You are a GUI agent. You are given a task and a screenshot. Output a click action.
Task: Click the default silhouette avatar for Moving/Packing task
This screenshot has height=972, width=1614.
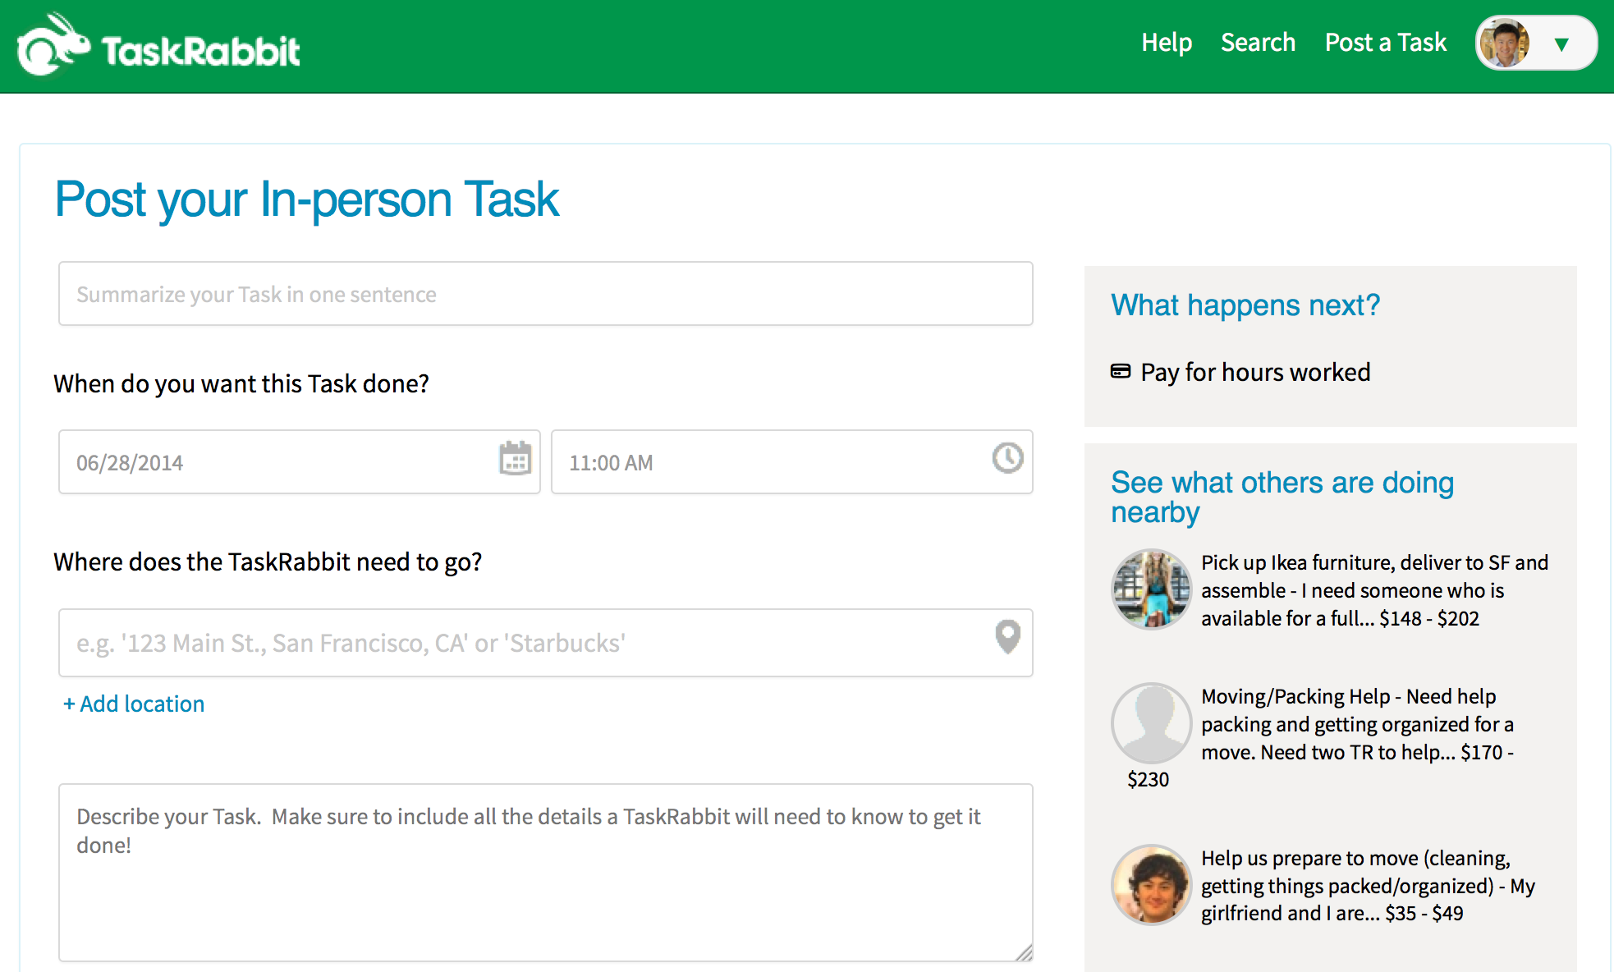1151,723
